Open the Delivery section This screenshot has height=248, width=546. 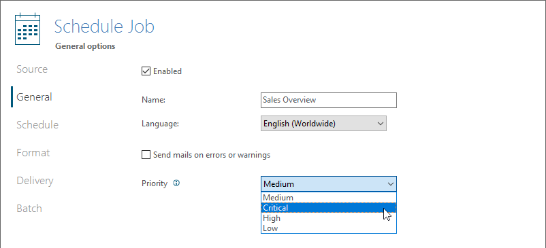click(x=35, y=181)
